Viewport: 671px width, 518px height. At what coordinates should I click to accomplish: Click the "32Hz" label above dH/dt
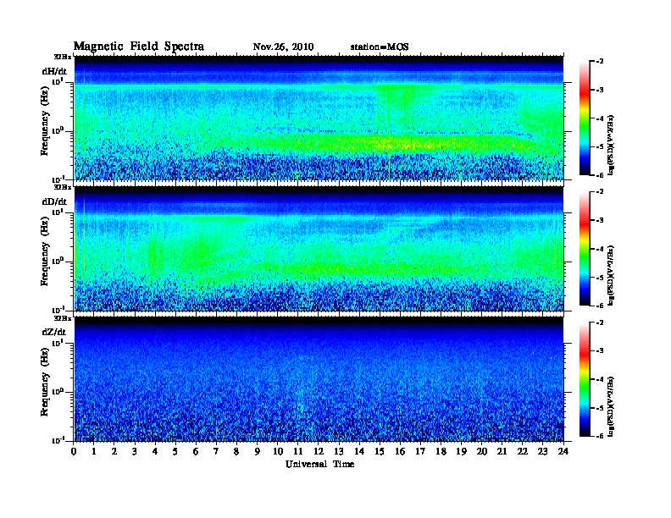[63, 57]
